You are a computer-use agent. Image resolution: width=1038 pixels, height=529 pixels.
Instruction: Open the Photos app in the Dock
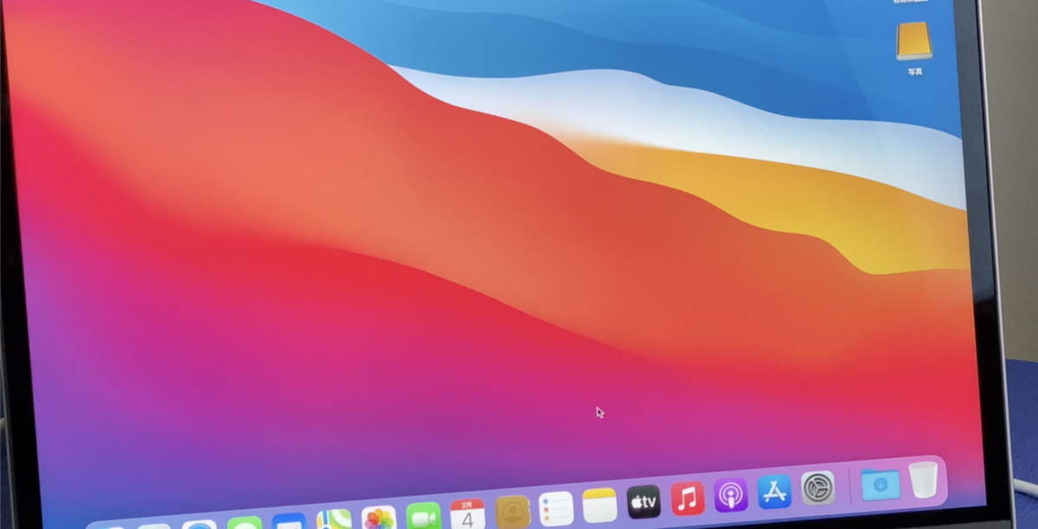[379, 518]
